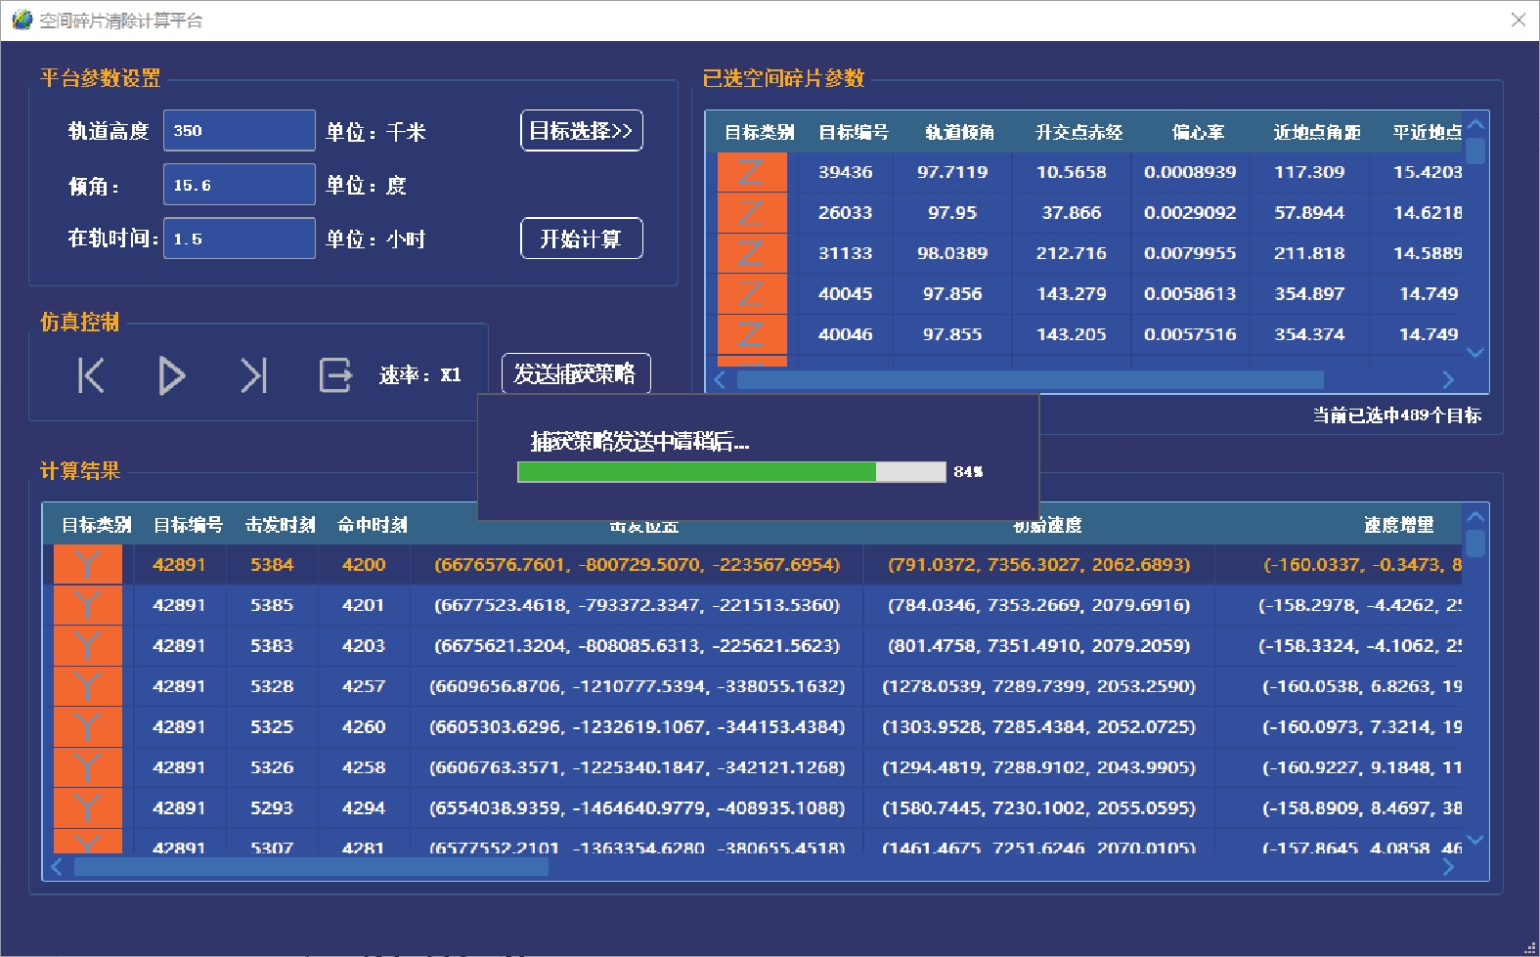Click the result cell 4201

point(364,605)
